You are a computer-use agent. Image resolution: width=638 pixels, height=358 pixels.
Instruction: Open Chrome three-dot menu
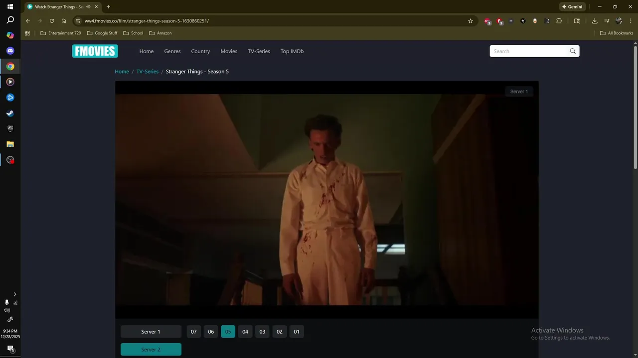[x=631, y=21]
